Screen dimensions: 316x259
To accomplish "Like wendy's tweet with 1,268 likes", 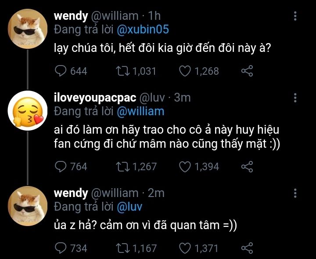I will [185, 71].
